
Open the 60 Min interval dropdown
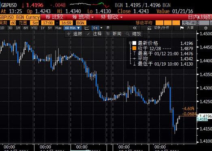tap(72, 28)
